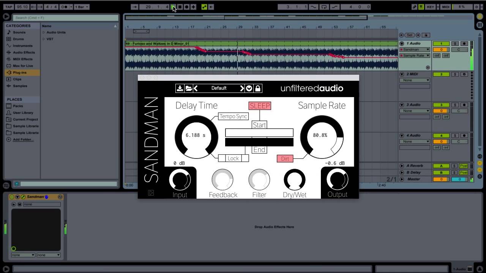This screenshot has height=273, width=486.
Task: Select MIDI Effects category in browser
Action: tap(22, 59)
